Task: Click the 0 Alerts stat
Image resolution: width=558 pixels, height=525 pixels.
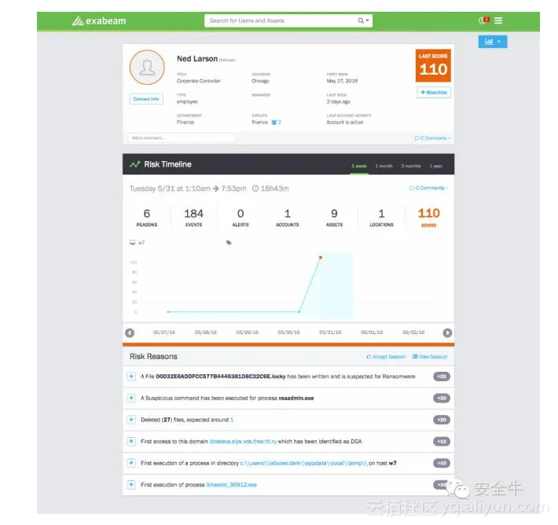Action: pyautogui.click(x=240, y=217)
